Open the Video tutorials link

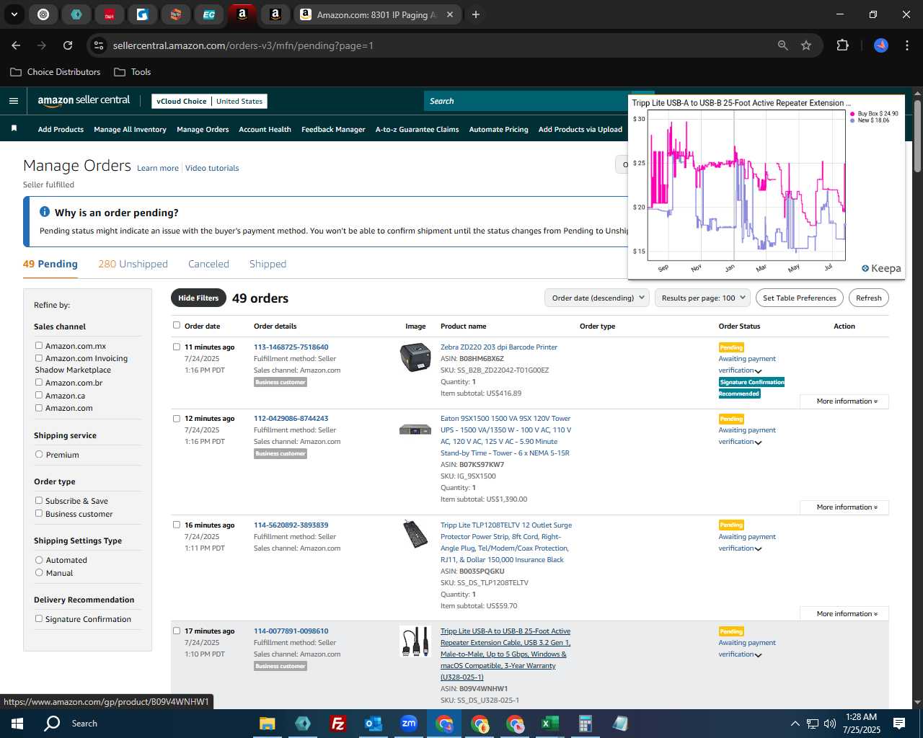pyautogui.click(x=212, y=168)
